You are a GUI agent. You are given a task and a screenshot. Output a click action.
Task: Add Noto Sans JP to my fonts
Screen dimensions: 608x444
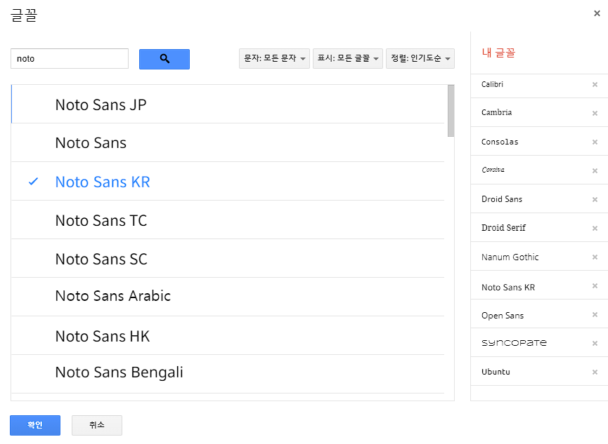(228, 104)
